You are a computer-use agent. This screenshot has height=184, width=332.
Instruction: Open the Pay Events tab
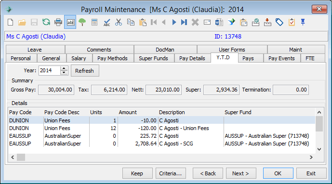coord(282,58)
